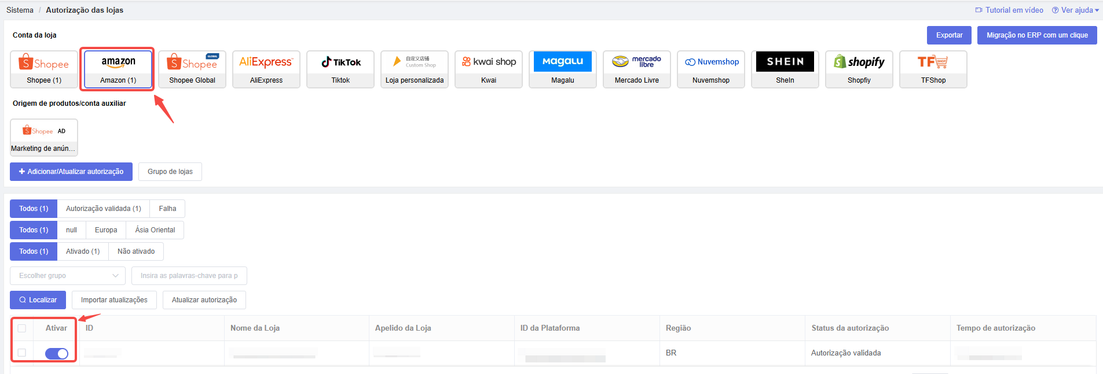
Task: Select the Magalu platform card
Action: tap(563, 69)
